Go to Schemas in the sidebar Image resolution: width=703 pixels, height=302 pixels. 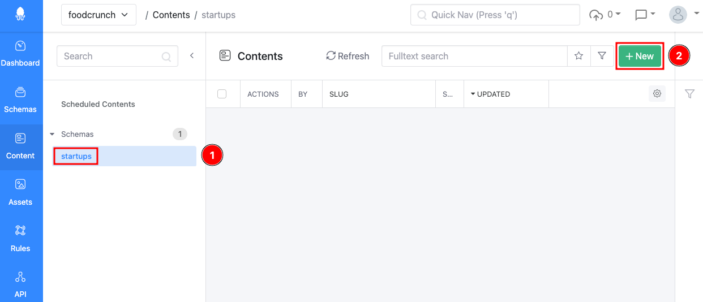(20, 100)
